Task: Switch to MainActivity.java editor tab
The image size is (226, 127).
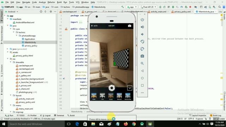Action: pos(206,12)
